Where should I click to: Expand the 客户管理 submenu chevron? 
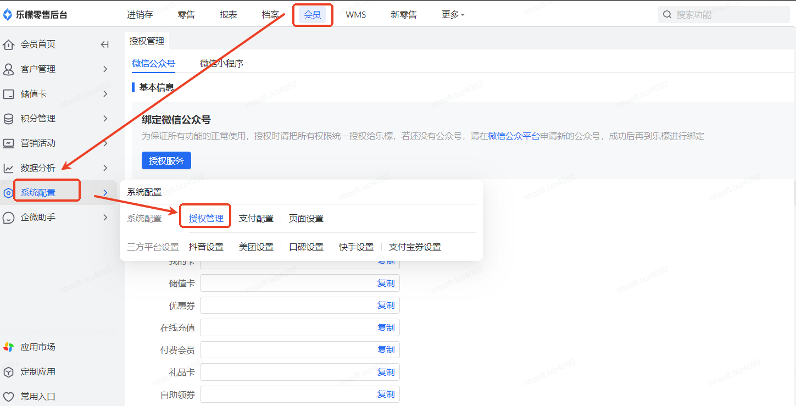(x=105, y=69)
